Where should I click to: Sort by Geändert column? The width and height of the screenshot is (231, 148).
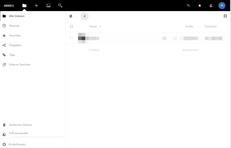211,26
